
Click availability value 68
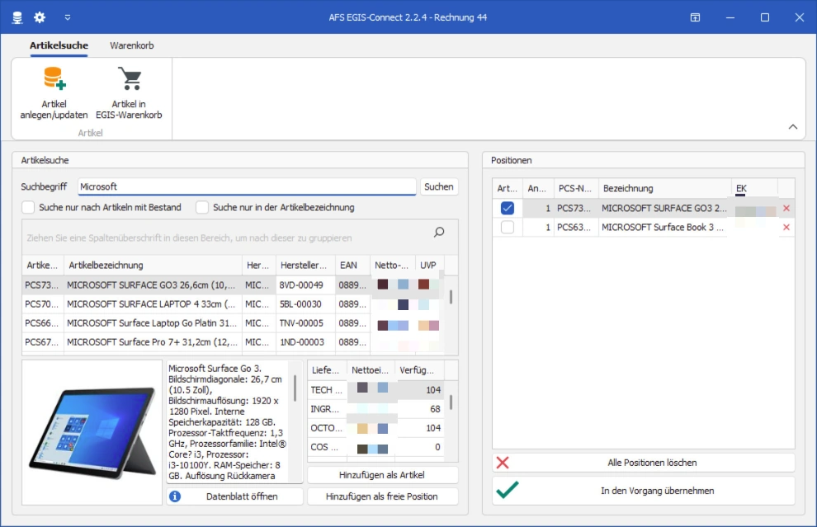pyautogui.click(x=435, y=409)
